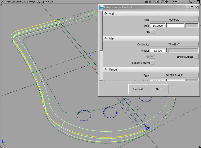Click the Wall Angle slider

pos(182,26)
